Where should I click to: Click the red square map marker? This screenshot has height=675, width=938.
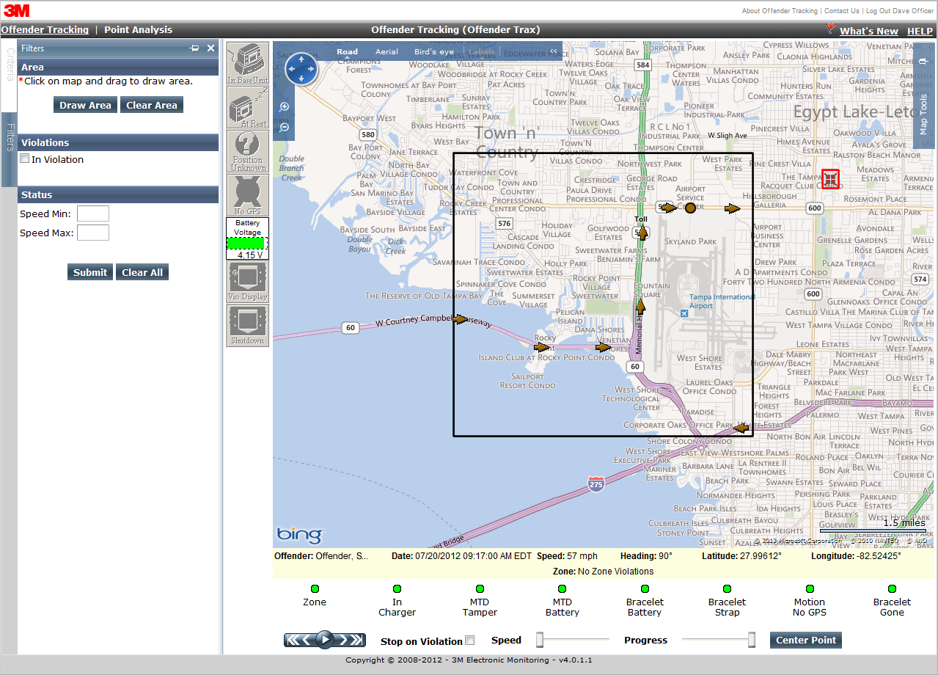(x=830, y=179)
